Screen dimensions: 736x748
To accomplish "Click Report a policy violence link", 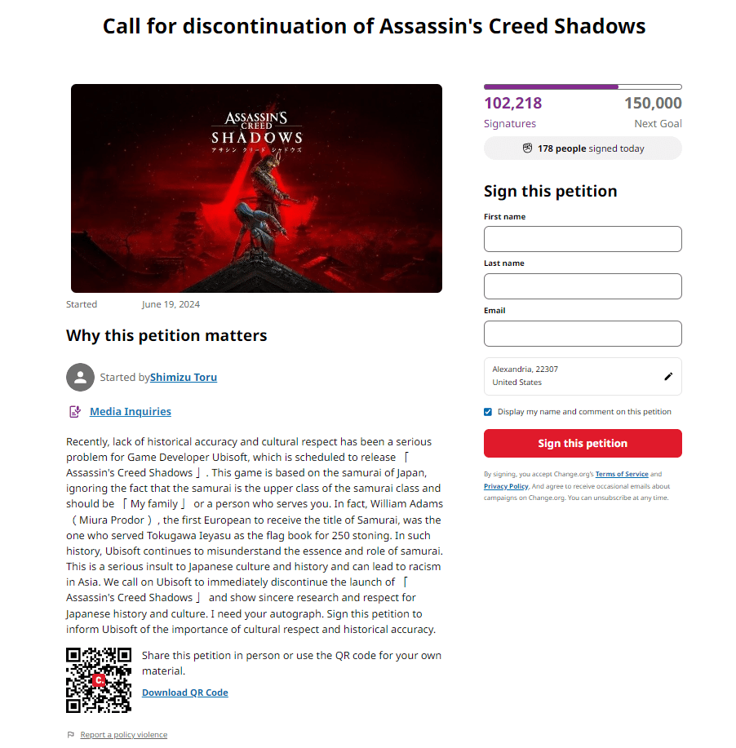I will [124, 735].
